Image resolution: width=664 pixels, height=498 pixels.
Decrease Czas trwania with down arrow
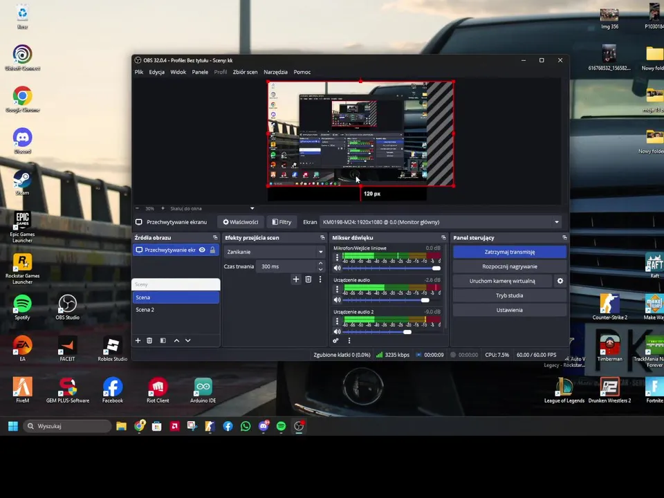coord(320,269)
